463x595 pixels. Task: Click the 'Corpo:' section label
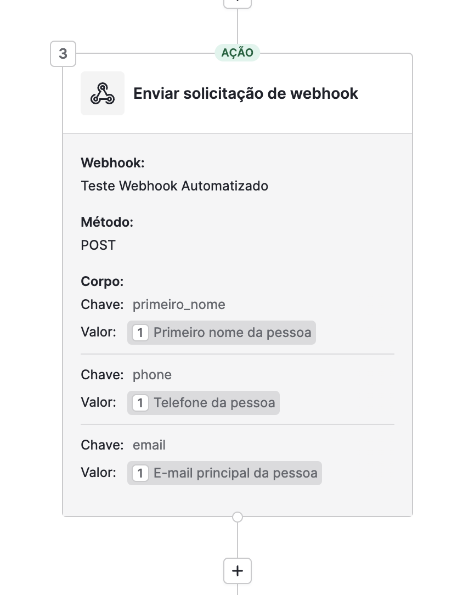pos(103,282)
